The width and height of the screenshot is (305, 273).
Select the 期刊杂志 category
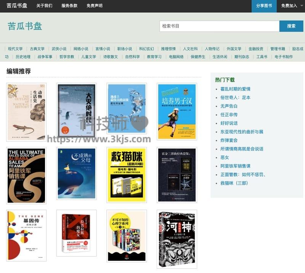[x=242, y=57]
